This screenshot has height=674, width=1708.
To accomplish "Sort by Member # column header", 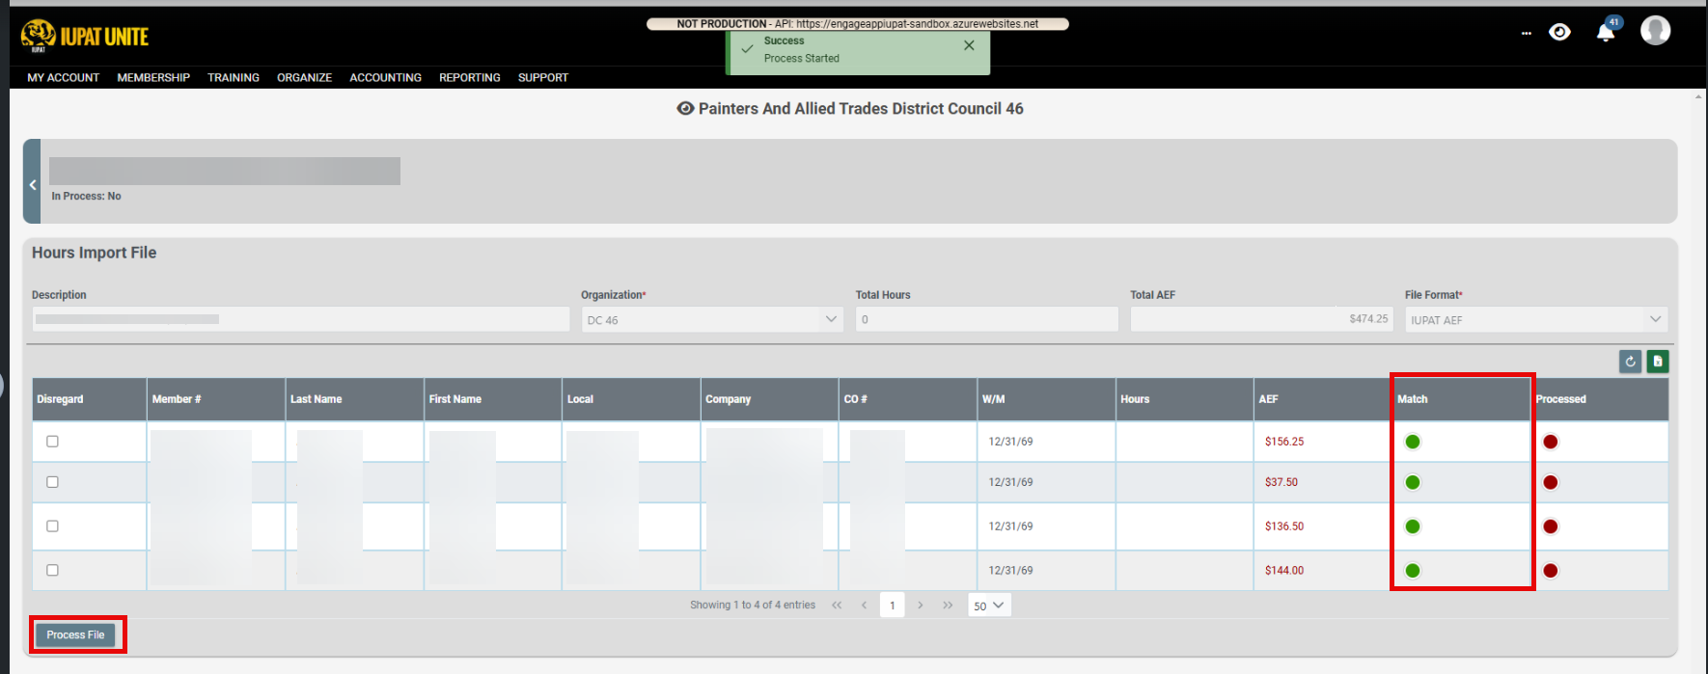I will [x=215, y=399].
